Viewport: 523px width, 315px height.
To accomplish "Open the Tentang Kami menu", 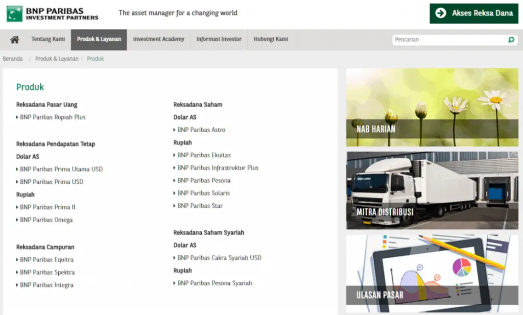I will pyautogui.click(x=48, y=39).
